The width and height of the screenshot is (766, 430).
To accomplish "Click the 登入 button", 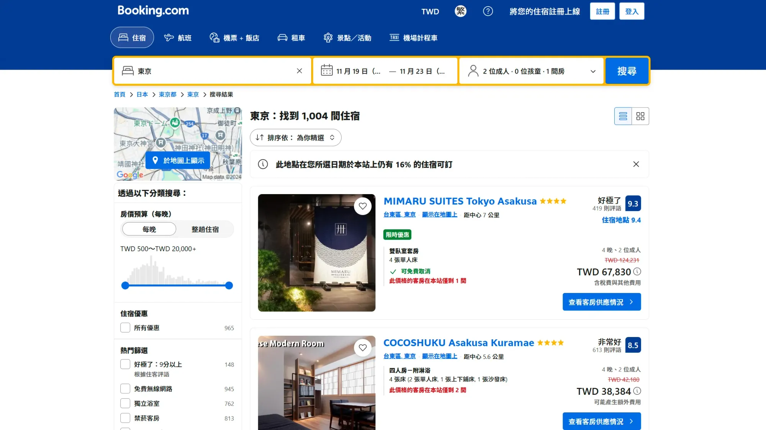I will (632, 11).
